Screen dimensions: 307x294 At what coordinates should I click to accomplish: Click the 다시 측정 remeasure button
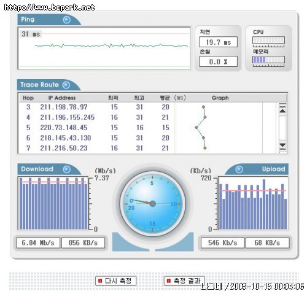[x=115, y=280]
